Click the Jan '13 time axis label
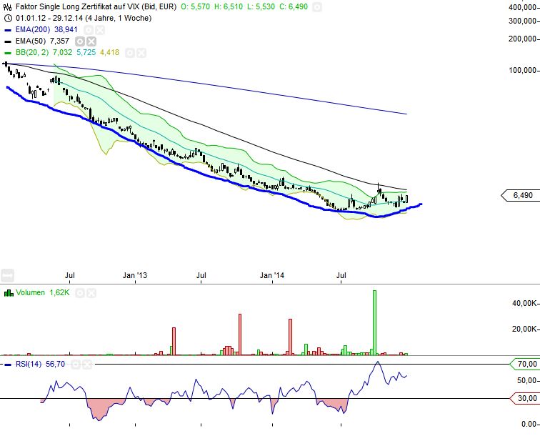 tap(135, 275)
